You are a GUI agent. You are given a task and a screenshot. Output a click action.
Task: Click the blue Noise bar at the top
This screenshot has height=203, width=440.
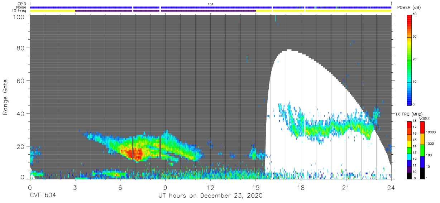pyautogui.click(x=211, y=7)
